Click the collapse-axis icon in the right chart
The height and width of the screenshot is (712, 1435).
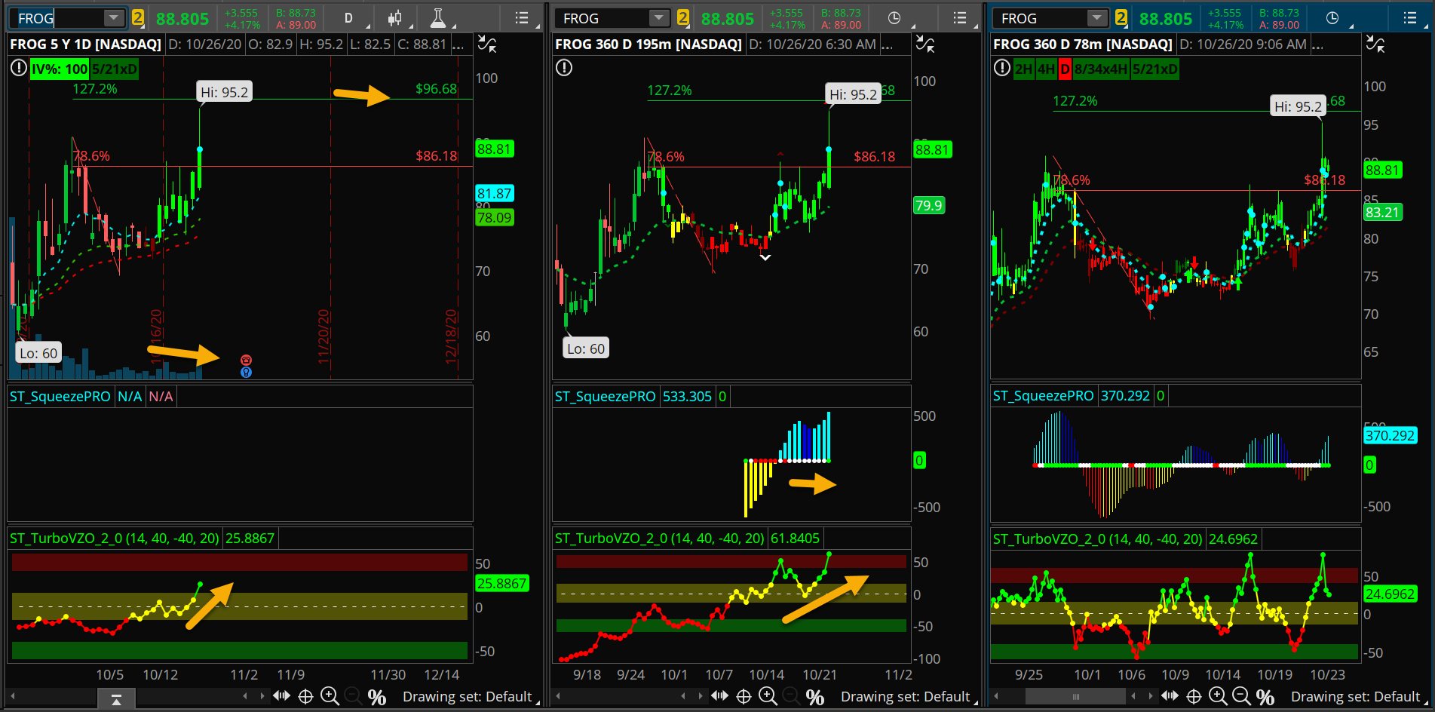1375,45
